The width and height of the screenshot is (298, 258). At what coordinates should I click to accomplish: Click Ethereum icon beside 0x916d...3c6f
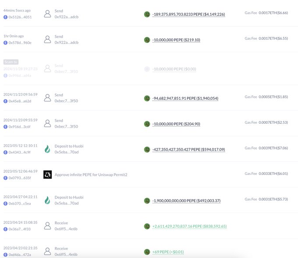6,127
